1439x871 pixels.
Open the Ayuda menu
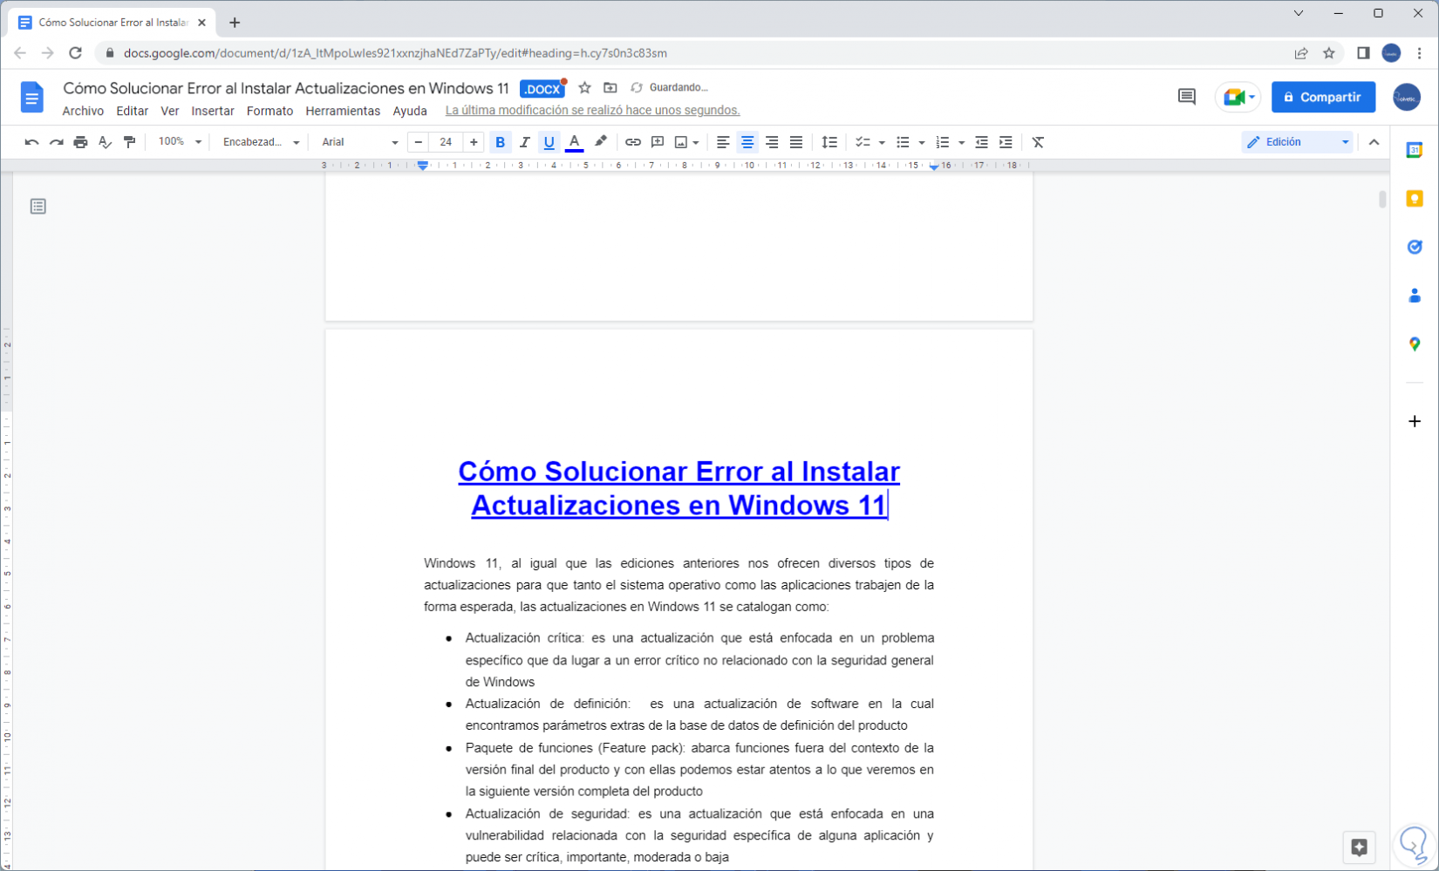tap(410, 111)
